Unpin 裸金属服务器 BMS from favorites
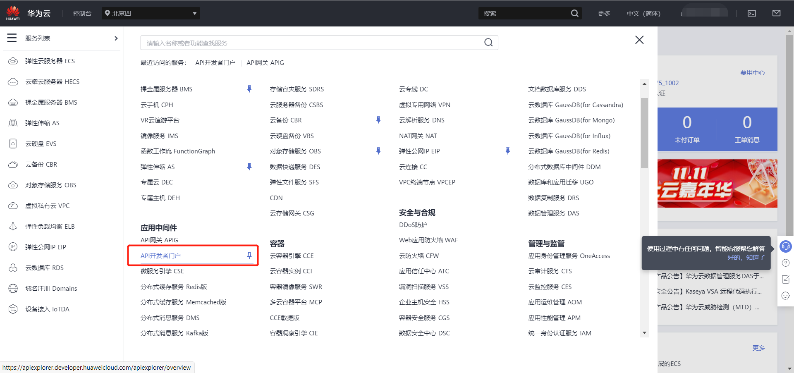 pos(249,89)
